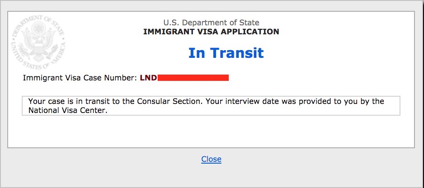This screenshot has width=424, height=188.
Task: Click the 'U.S. Department of State' text
Action: pyautogui.click(x=211, y=23)
